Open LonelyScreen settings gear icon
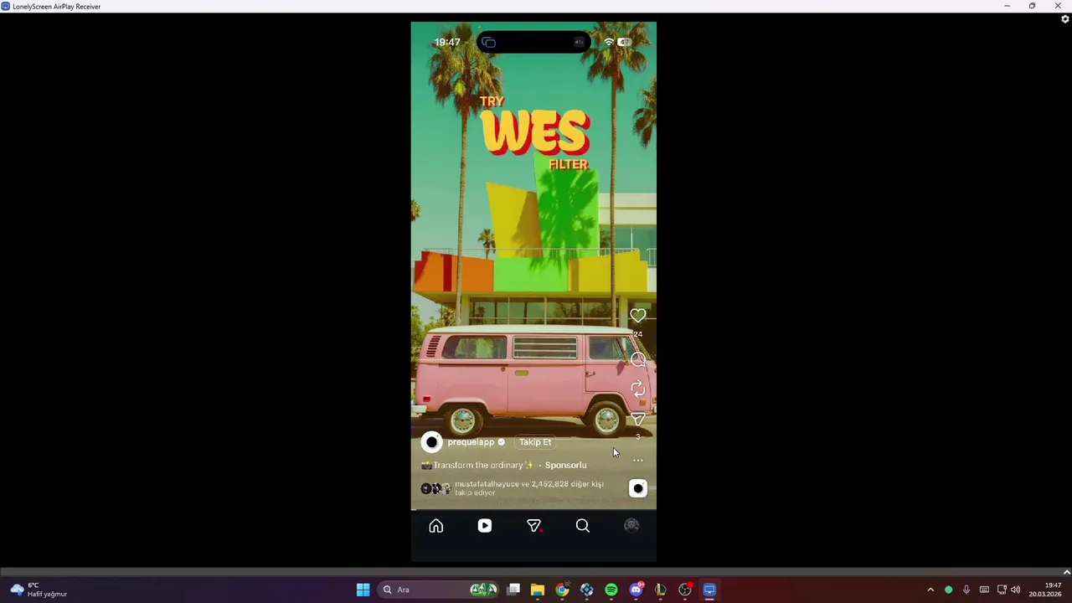1072x603 pixels. (x=1065, y=19)
